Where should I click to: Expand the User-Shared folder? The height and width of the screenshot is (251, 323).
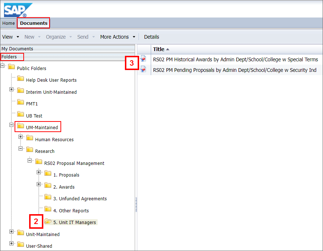[x=12, y=243]
